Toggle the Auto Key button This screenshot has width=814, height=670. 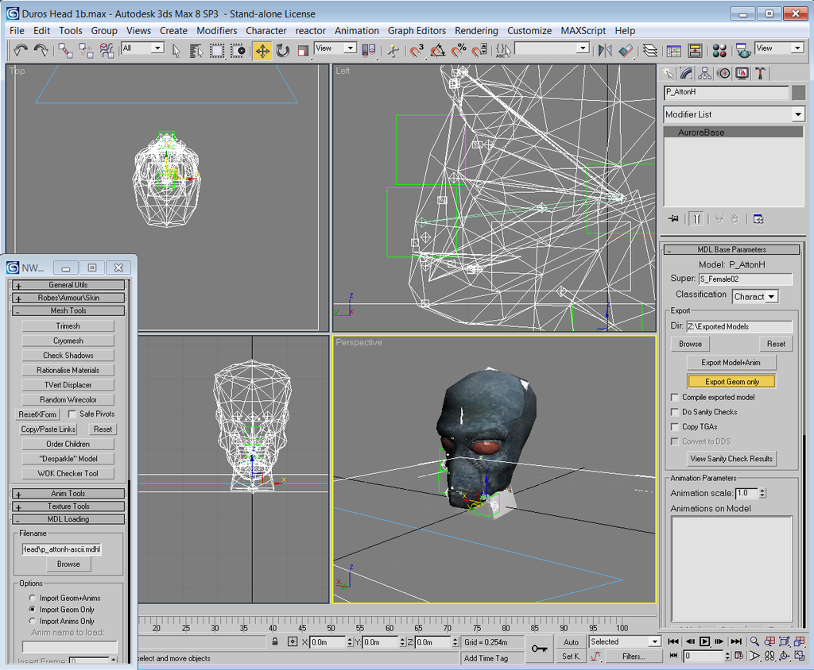tap(571, 642)
